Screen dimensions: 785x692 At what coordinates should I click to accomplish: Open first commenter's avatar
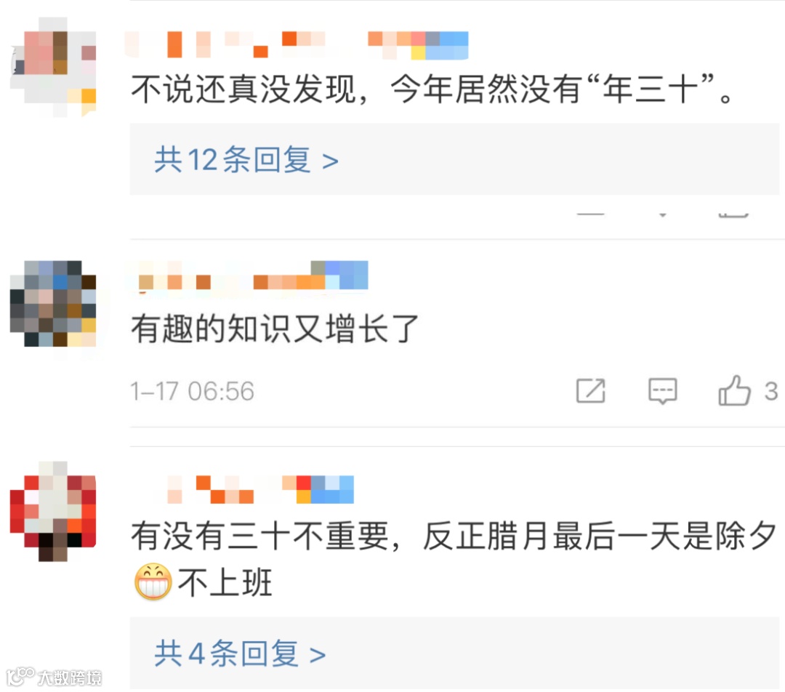pos(53,67)
